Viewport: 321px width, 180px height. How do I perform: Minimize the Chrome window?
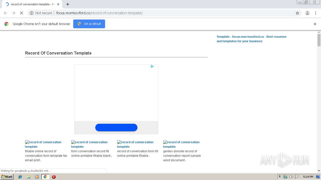coord(300,2)
